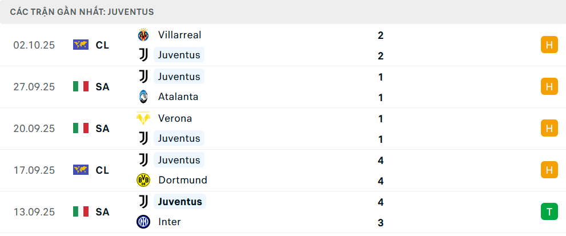566x236 pixels.
Task: Open the Inter team link
Action: (x=169, y=222)
